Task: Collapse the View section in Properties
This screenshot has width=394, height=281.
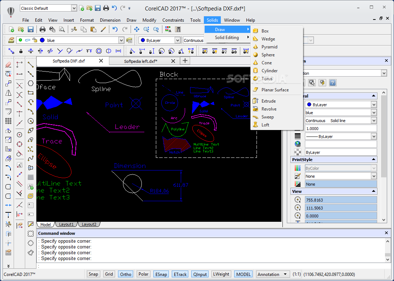Action: (x=373, y=191)
